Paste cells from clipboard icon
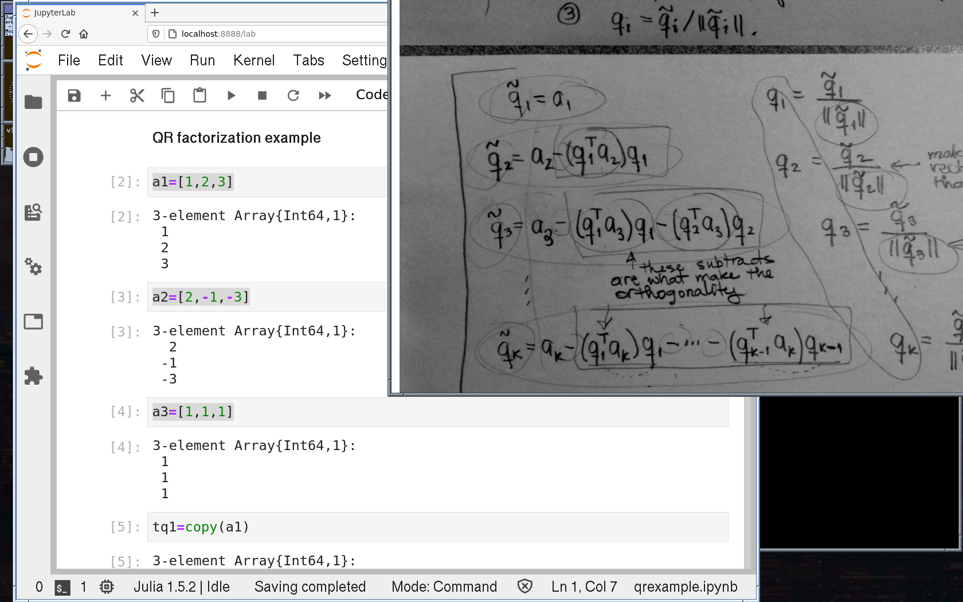 tap(199, 95)
